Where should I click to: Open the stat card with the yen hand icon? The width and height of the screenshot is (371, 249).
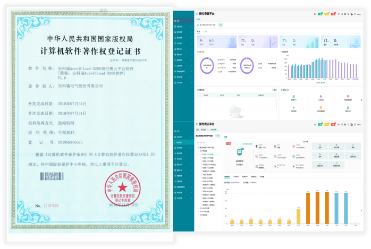[341, 42]
